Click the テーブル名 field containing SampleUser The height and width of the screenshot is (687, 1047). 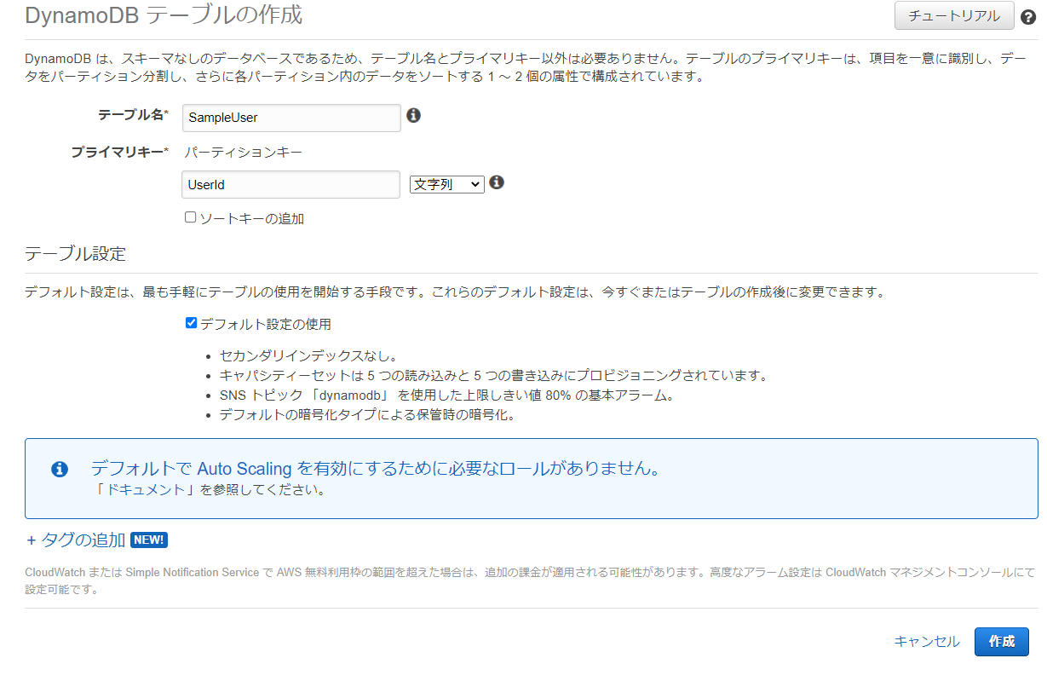[291, 118]
